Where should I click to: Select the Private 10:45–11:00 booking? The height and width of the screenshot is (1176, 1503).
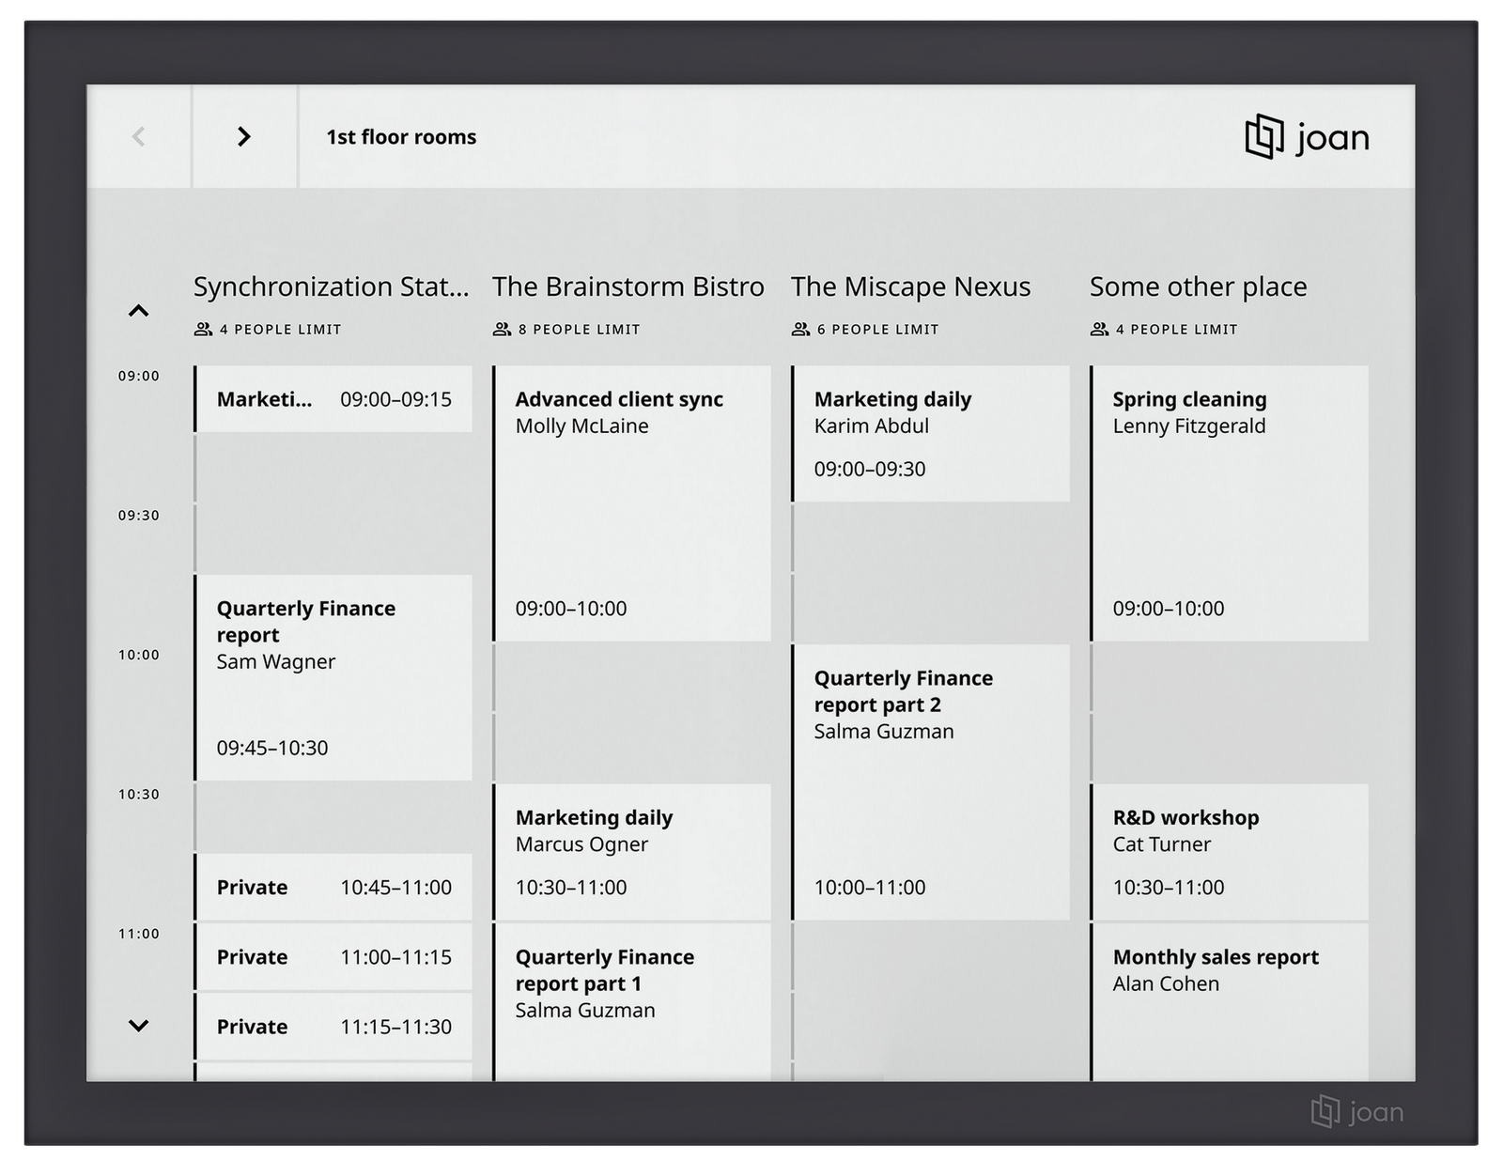(333, 888)
